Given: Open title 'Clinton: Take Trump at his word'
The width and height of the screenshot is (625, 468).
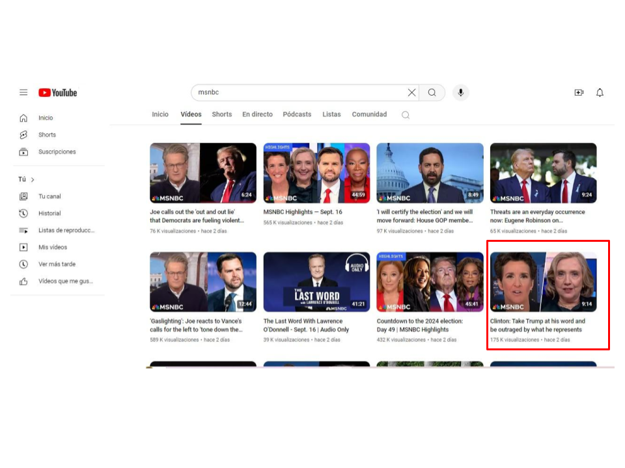Looking at the screenshot, I should tap(538, 325).
